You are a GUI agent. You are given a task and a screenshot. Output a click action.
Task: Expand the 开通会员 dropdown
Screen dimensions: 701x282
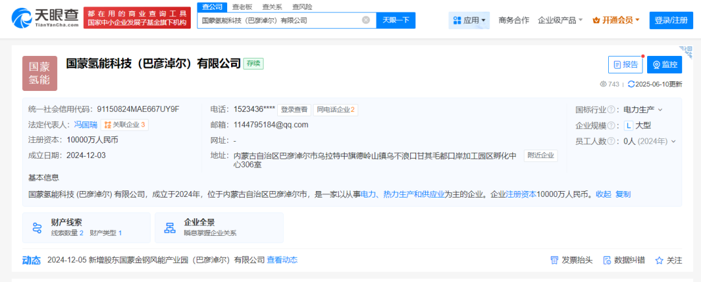tap(616, 20)
